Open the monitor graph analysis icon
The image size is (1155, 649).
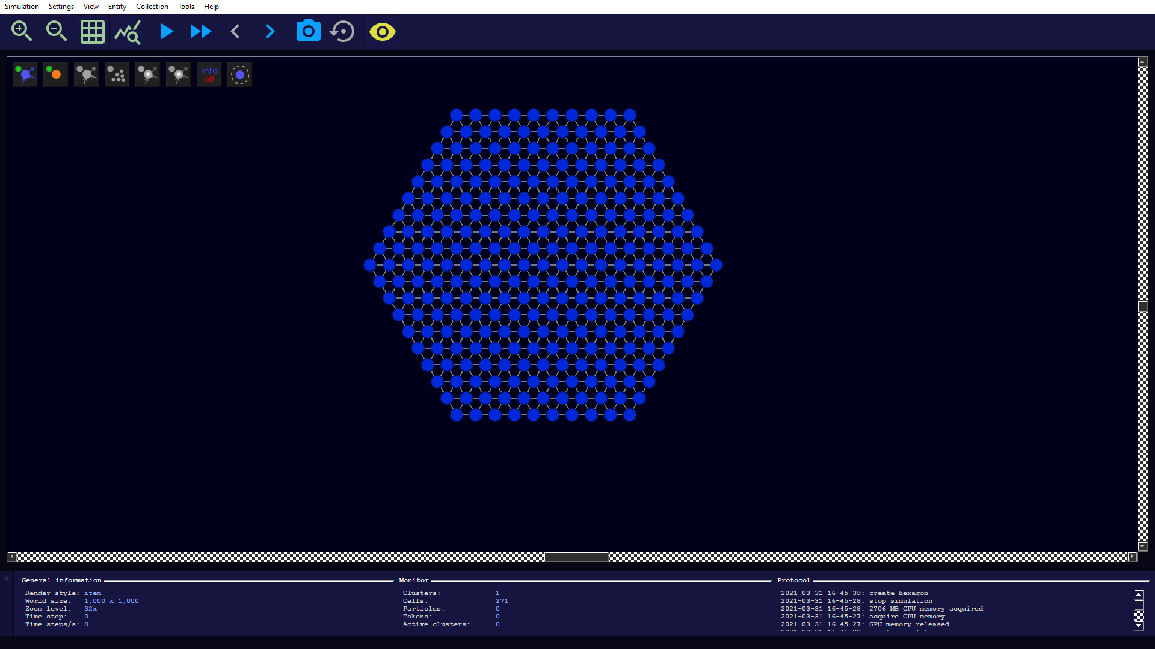[128, 32]
